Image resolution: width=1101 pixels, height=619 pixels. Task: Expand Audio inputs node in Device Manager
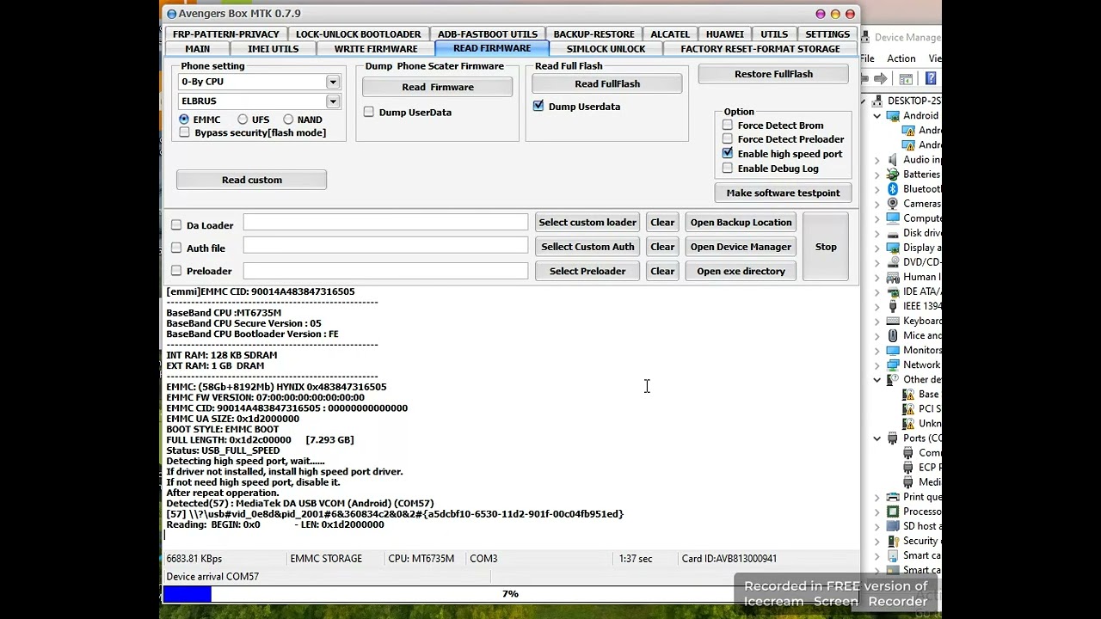click(877, 160)
